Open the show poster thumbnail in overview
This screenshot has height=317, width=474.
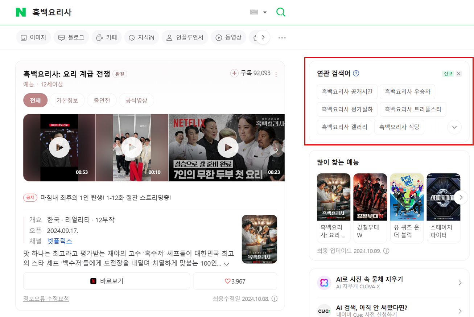tap(259, 239)
